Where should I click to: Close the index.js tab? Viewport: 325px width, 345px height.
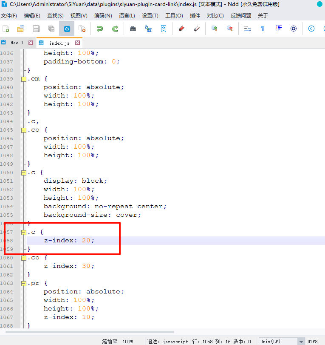tap(78, 43)
